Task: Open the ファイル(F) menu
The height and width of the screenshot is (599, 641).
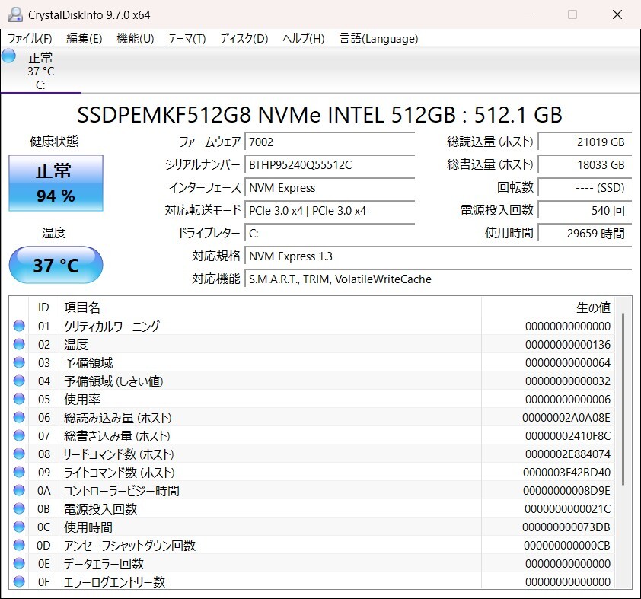Action: click(x=30, y=39)
